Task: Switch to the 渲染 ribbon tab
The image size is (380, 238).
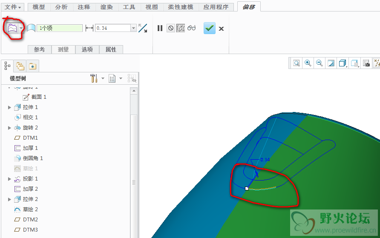Action: pyautogui.click(x=107, y=7)
